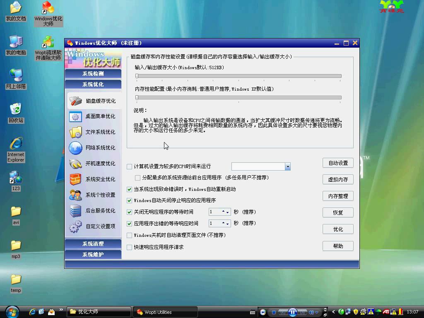Image resolution: width=424 pixels, height=318 pixels.
Task: Pause playback in the taskbar media player
Action: [x=293, y=312]
